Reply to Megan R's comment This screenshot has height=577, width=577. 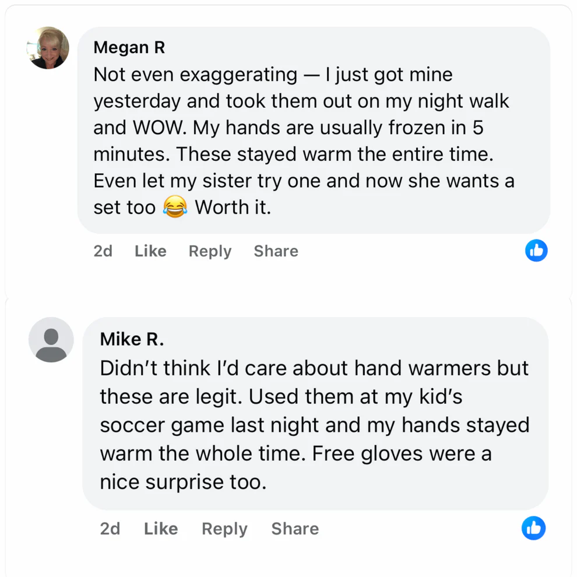click(210, 251)
